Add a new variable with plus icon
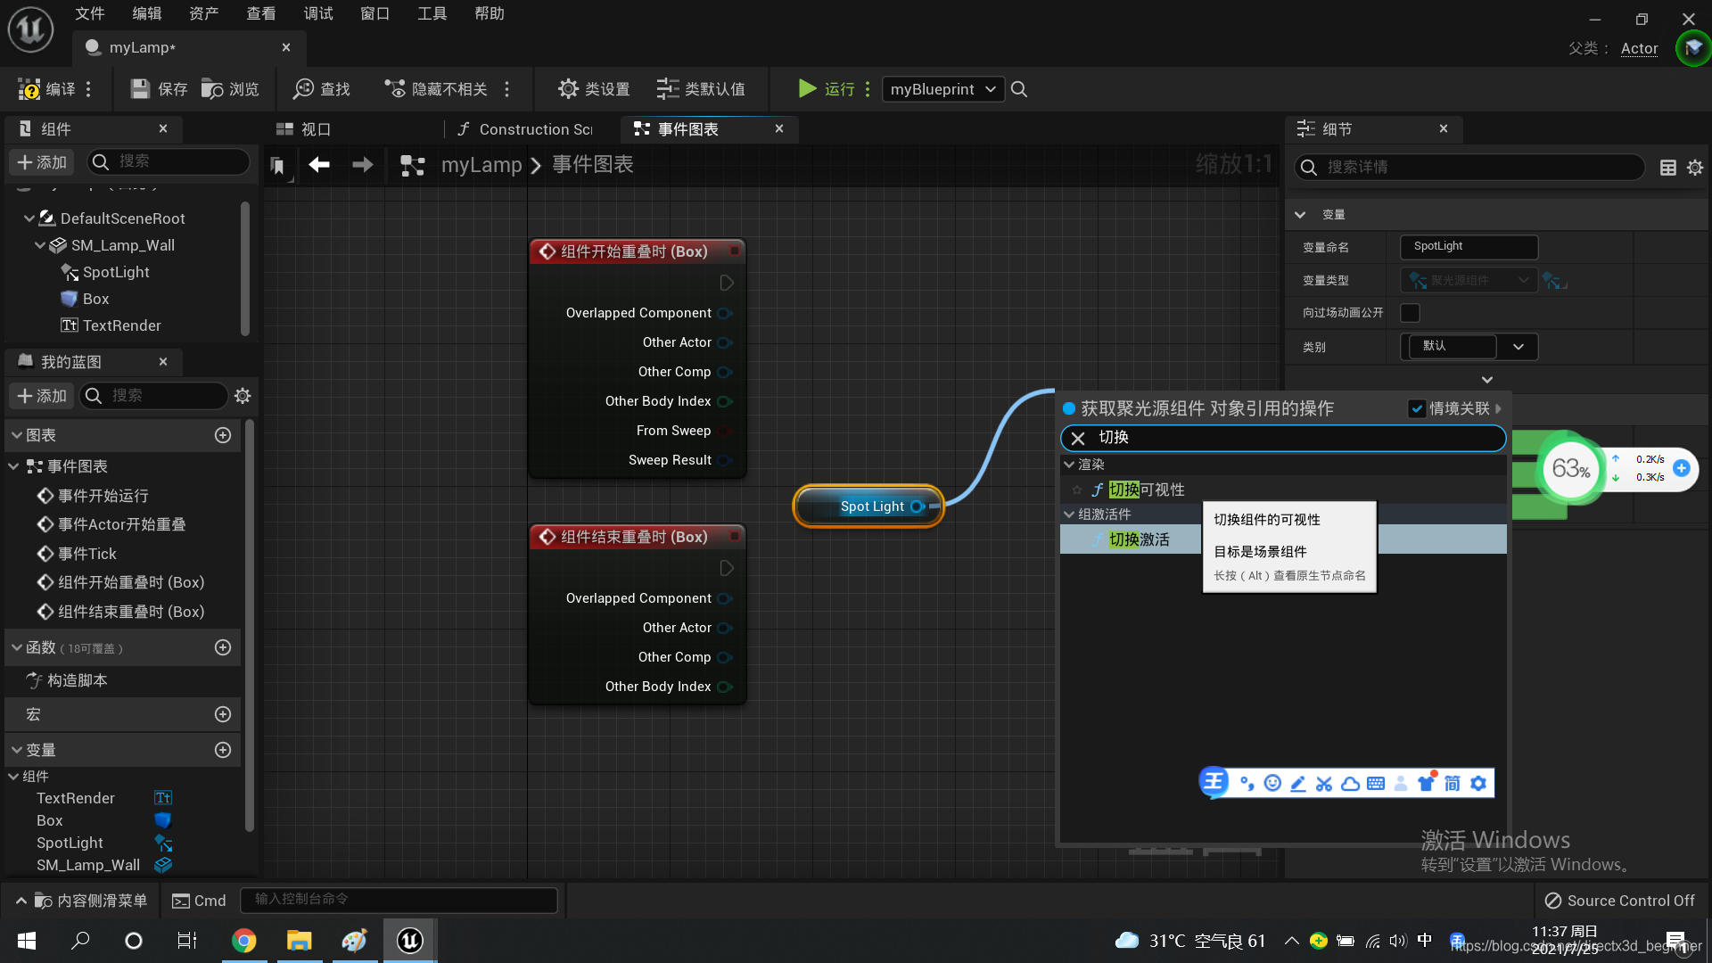 [x=223, y=750]
